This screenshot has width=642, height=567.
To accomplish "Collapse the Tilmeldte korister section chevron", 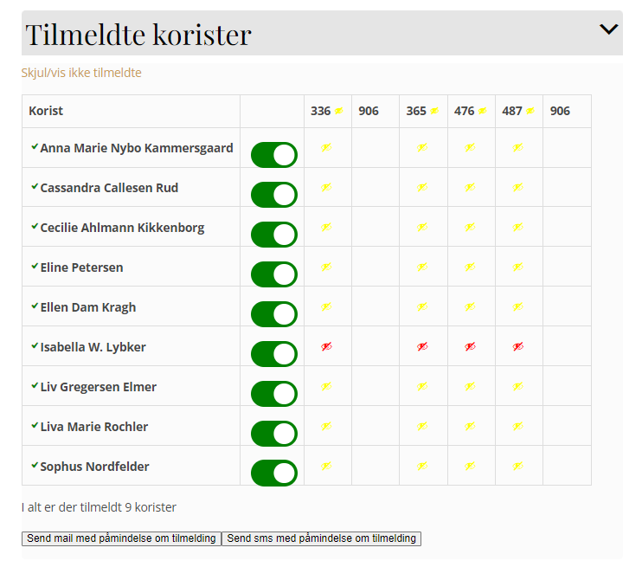I will [x=608, y=29].
